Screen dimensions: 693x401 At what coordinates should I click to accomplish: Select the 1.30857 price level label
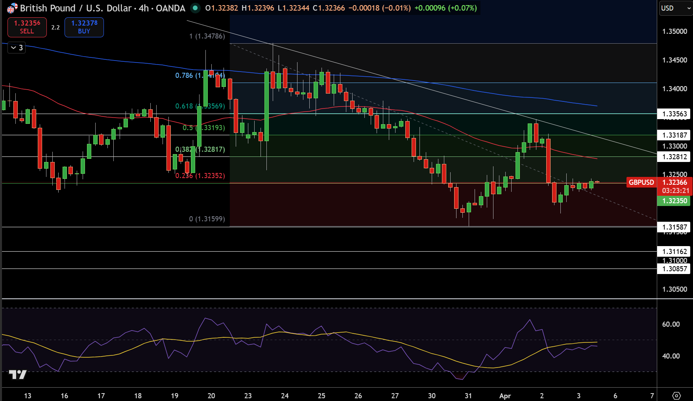click(675, 269)
